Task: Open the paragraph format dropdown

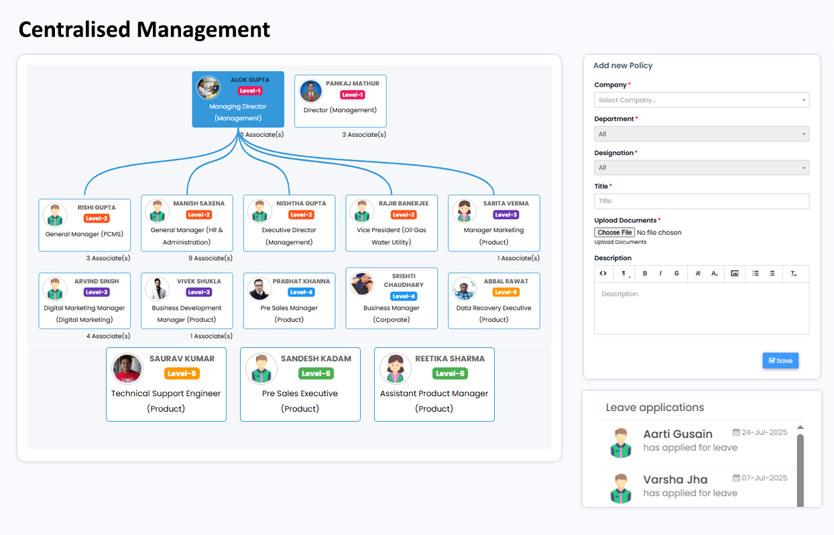Action: click(624, 274)
